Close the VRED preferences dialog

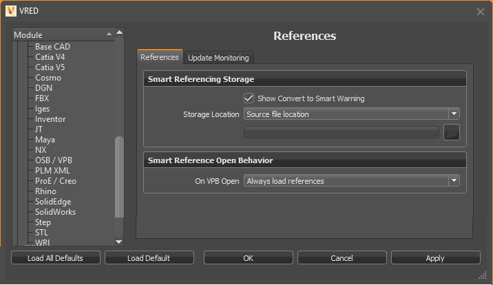pyautogui.click(x=480, y=12)
